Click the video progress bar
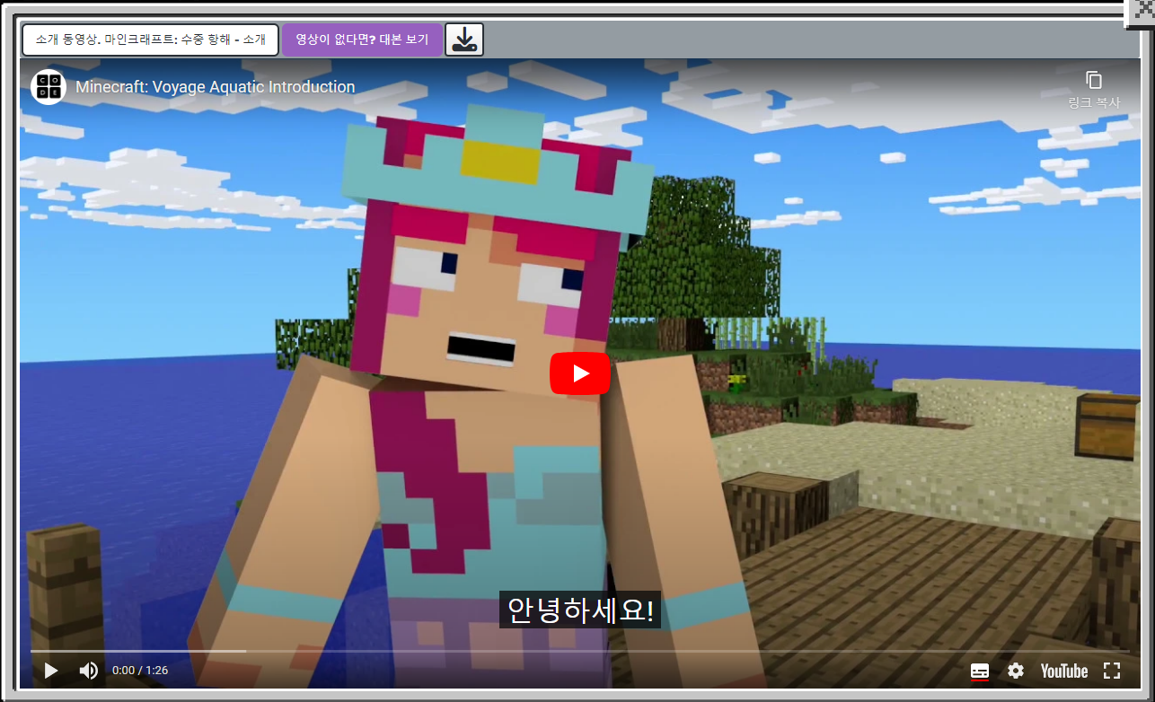 click(x=580, y=651)
